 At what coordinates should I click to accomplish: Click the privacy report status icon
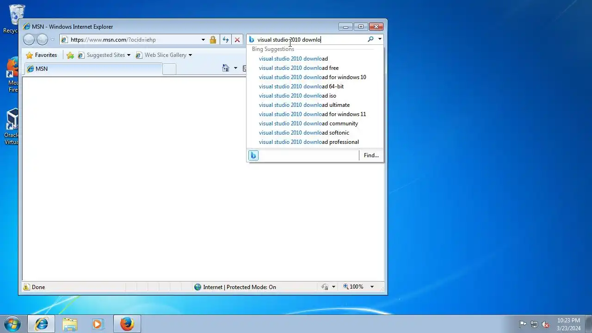tap(325, 287)
